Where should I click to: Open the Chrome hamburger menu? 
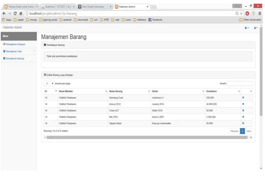pos(260,13)
